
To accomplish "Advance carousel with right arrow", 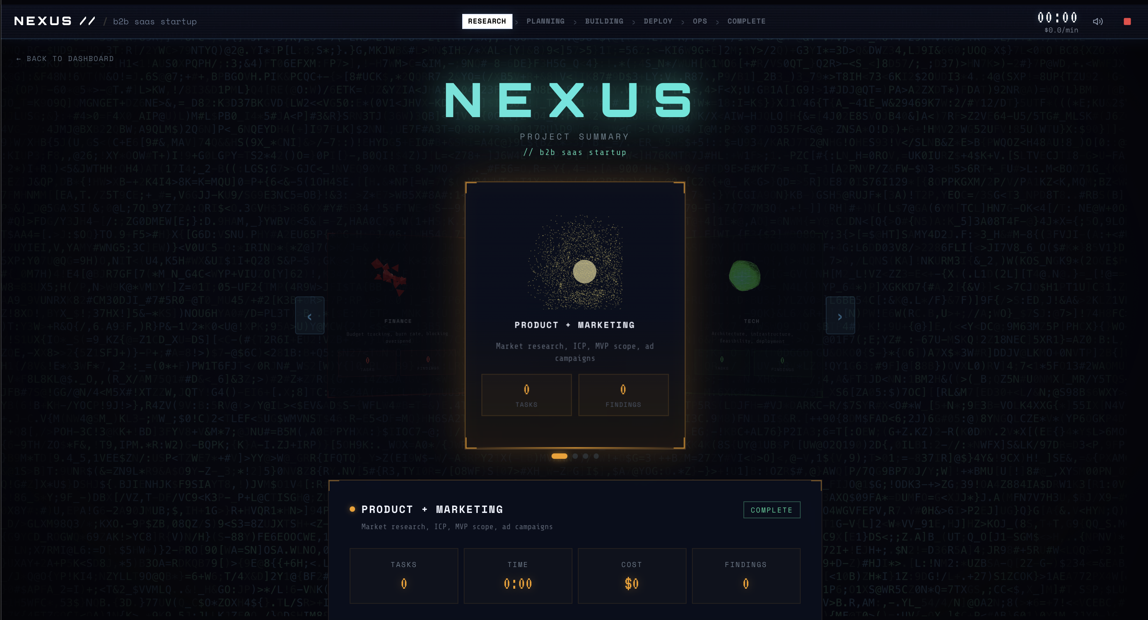I will click(840, 316).
